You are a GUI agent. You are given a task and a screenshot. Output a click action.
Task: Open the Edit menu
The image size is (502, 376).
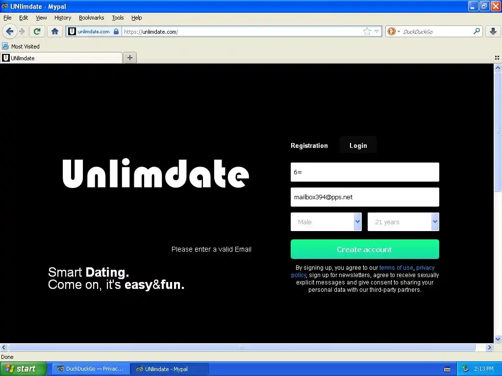pos(24,18)
